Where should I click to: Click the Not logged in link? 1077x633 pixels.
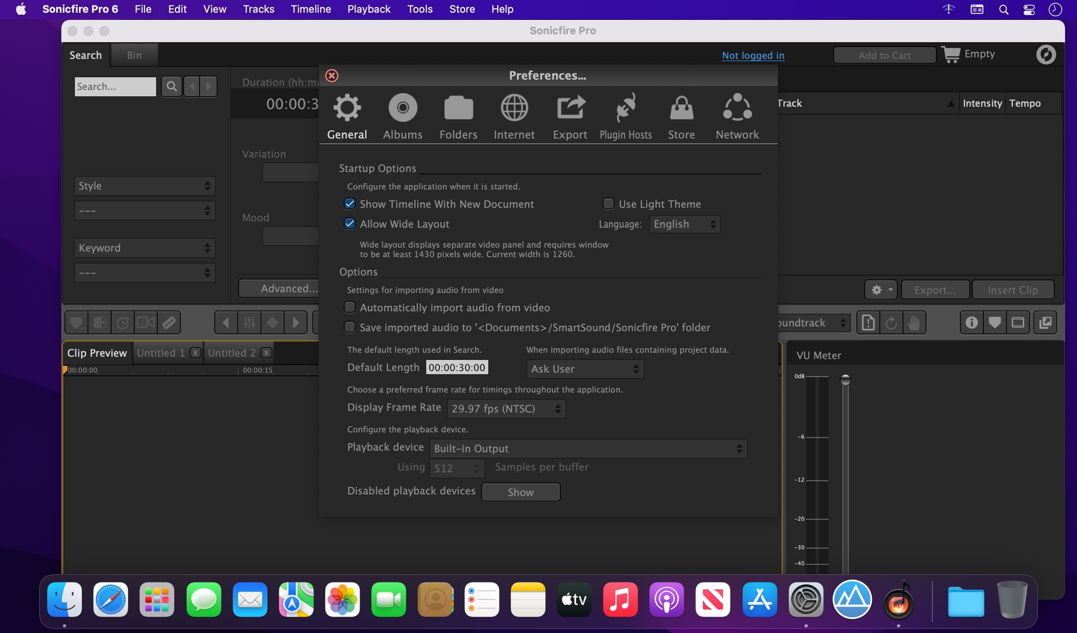pos(753,55)
